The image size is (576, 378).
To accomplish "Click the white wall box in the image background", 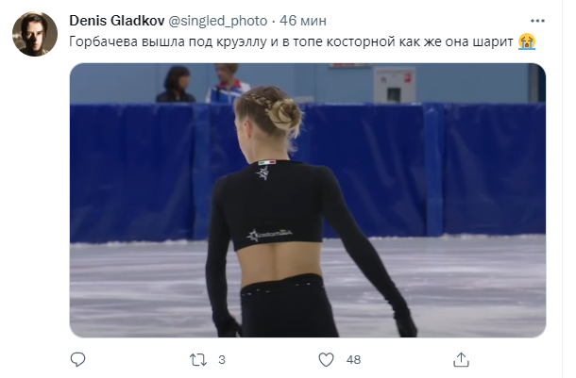I will [395, 86].
